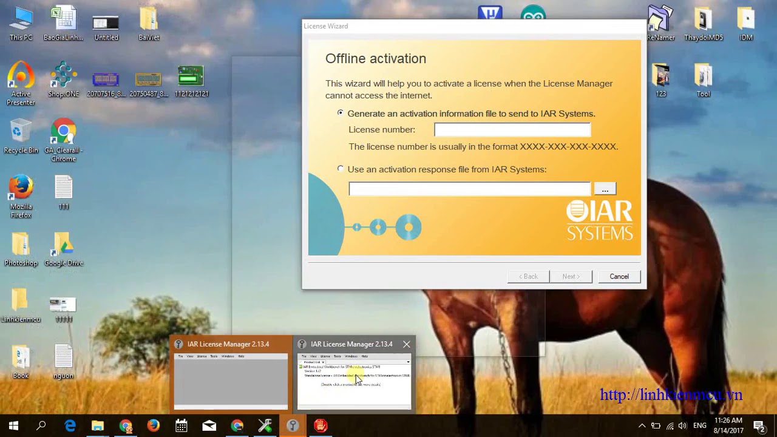The width and height of the screenshot is (777, 437).
Task: Select the 1121212121 file icon
Action: 191,82
